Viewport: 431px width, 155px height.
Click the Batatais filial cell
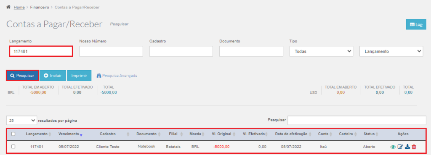173,147
